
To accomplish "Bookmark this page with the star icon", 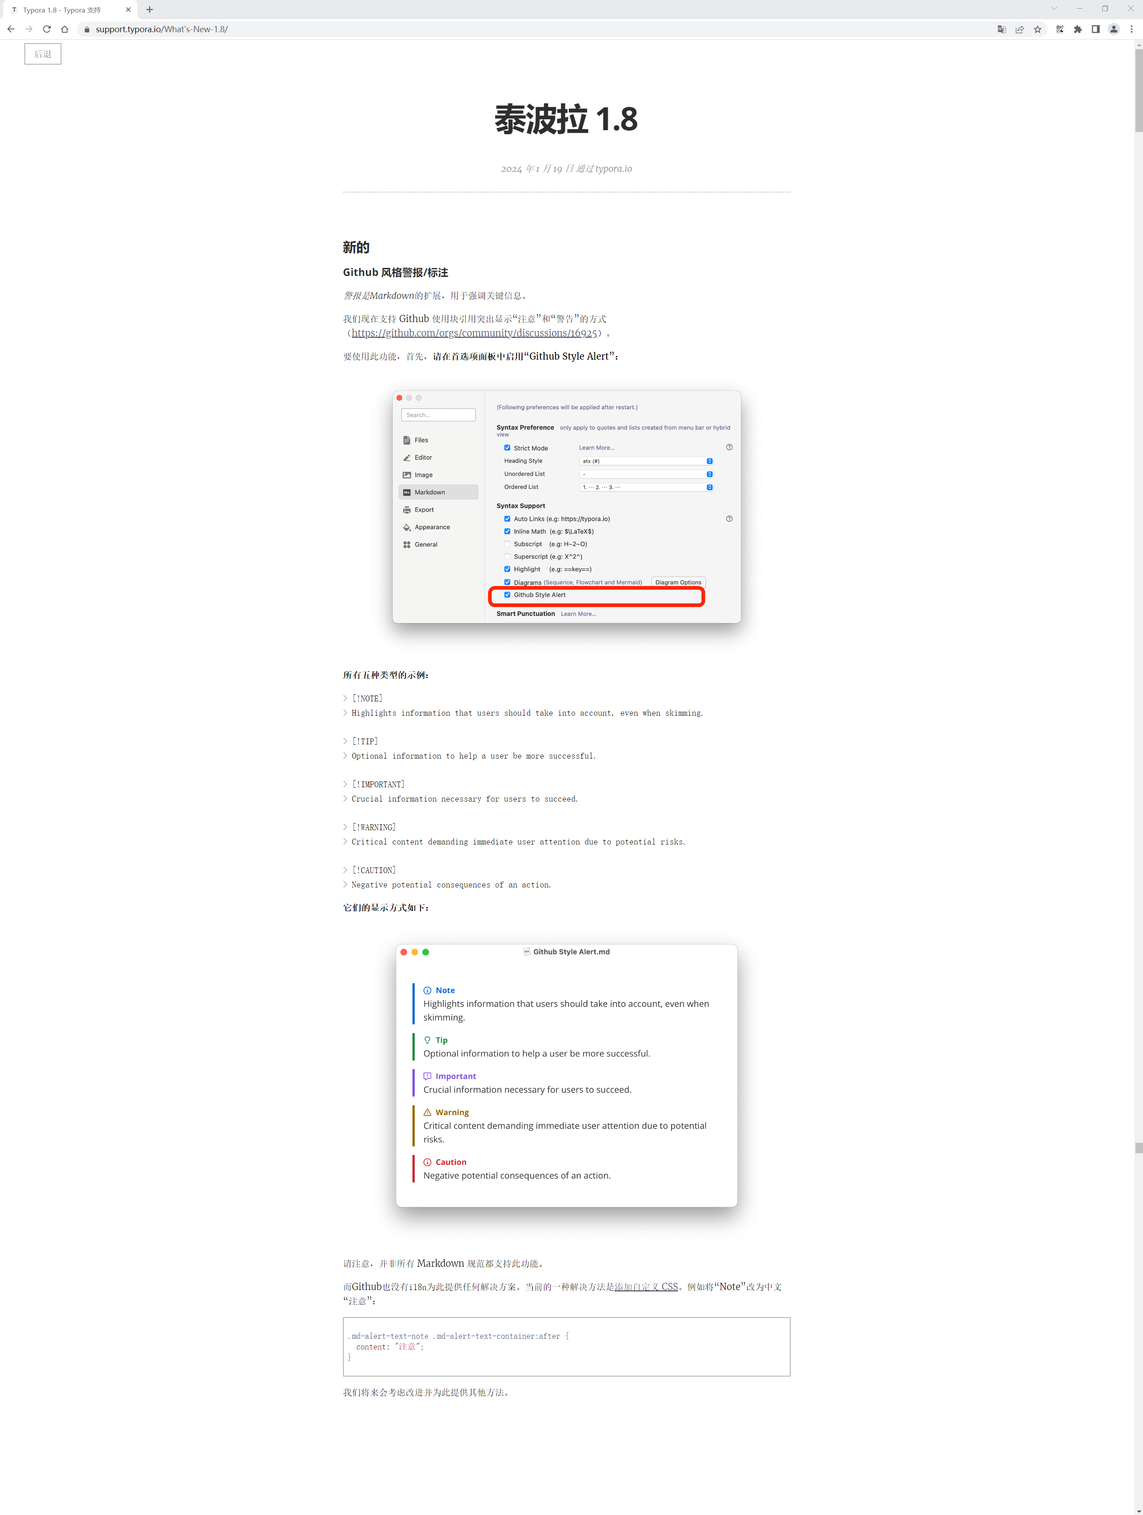I will click(1037, 30).
